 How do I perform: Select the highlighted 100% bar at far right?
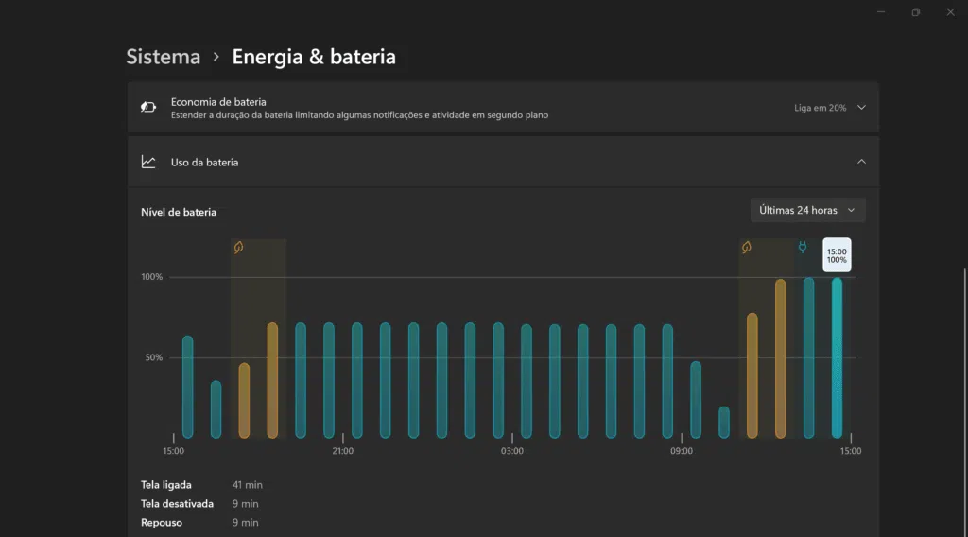coord(837,358)
